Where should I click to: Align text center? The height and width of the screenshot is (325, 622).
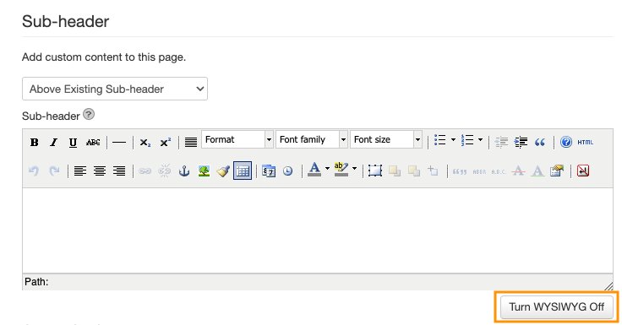coord(100,171)
